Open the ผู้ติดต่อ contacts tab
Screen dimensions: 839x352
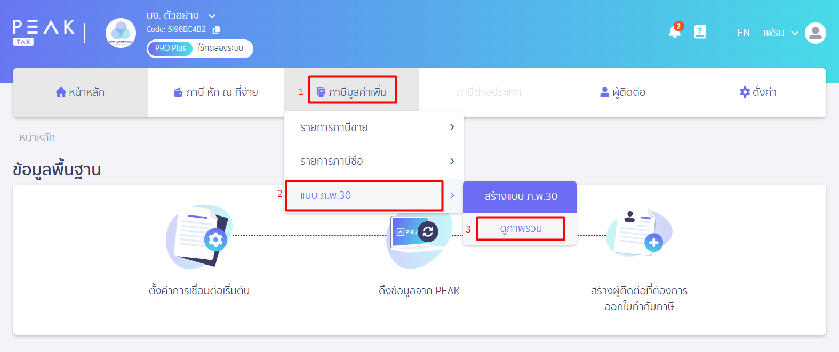tap(622, 93)
